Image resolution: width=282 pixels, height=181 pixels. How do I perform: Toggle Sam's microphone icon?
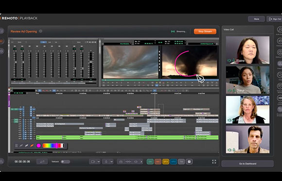[x=233, y=150]
